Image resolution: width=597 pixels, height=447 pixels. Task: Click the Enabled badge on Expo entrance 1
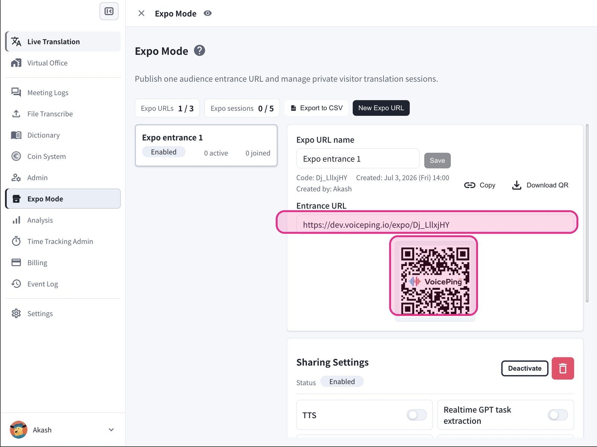[164, 152]
